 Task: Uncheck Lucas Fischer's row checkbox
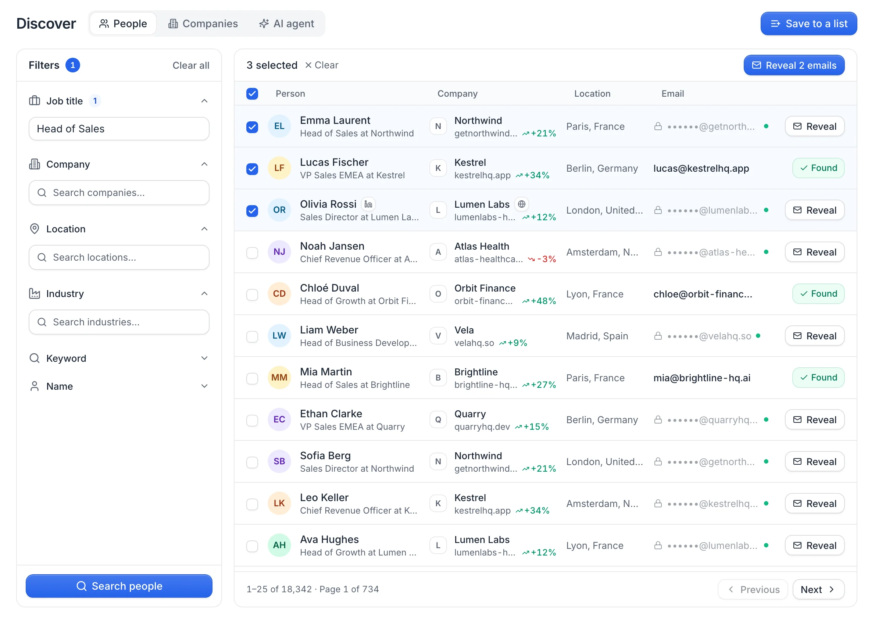click(x=252, y=168)
